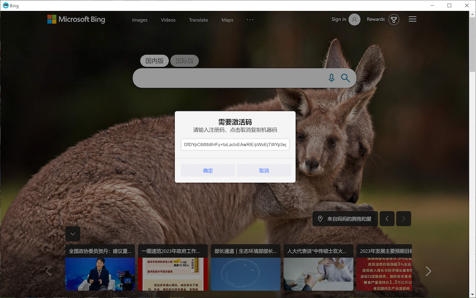Confirm with the 确定 button
Screen dimensions: 476x298
pos(208,170)
